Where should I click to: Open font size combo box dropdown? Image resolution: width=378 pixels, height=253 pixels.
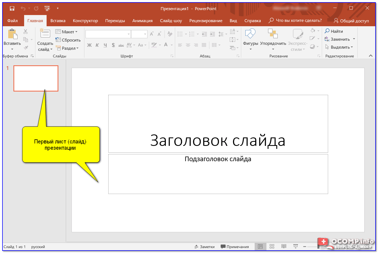coord(145,34)
